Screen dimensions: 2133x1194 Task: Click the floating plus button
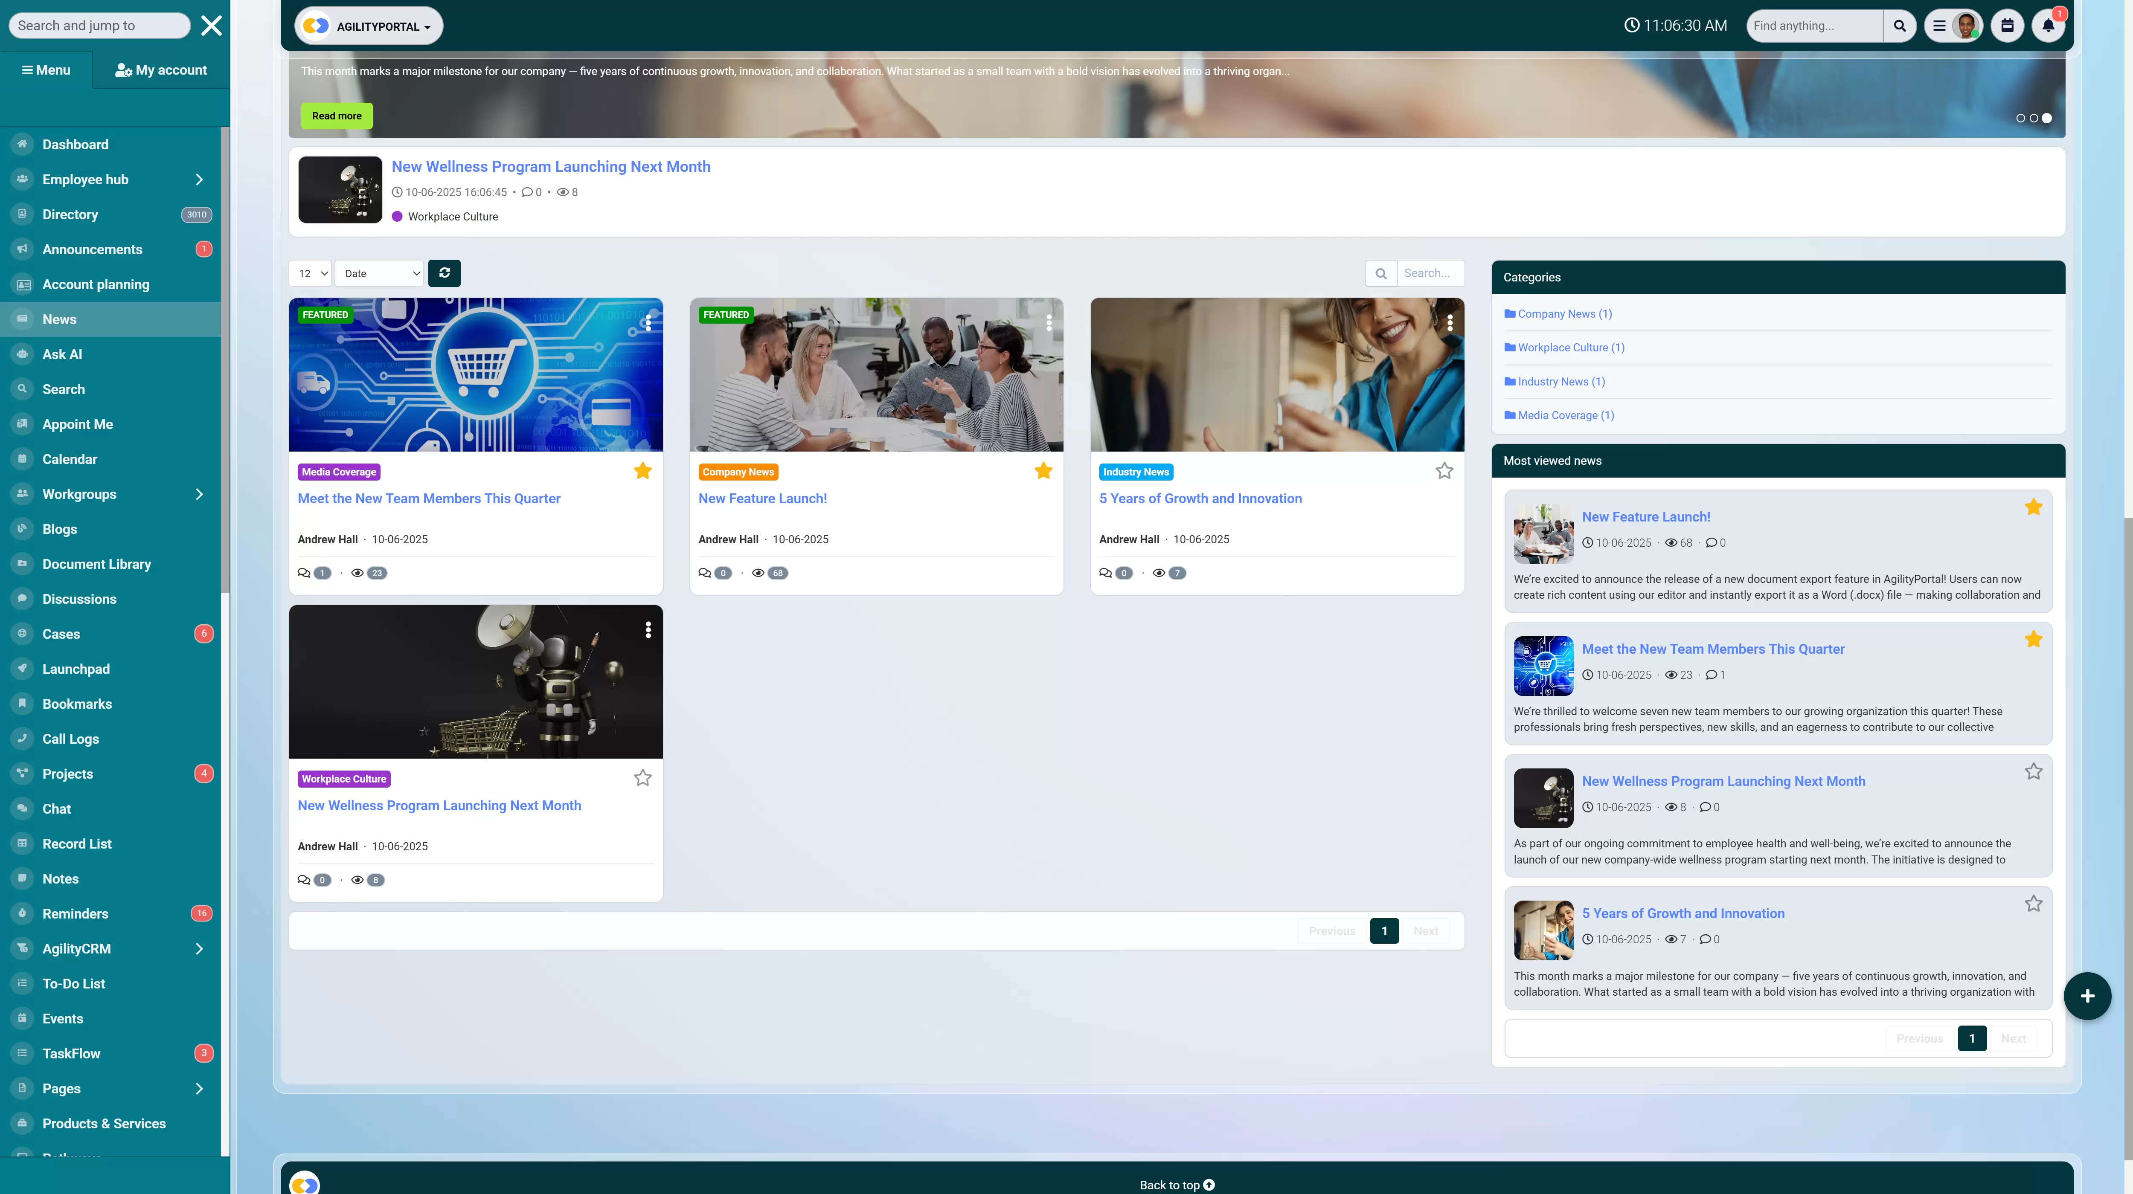2087,995
